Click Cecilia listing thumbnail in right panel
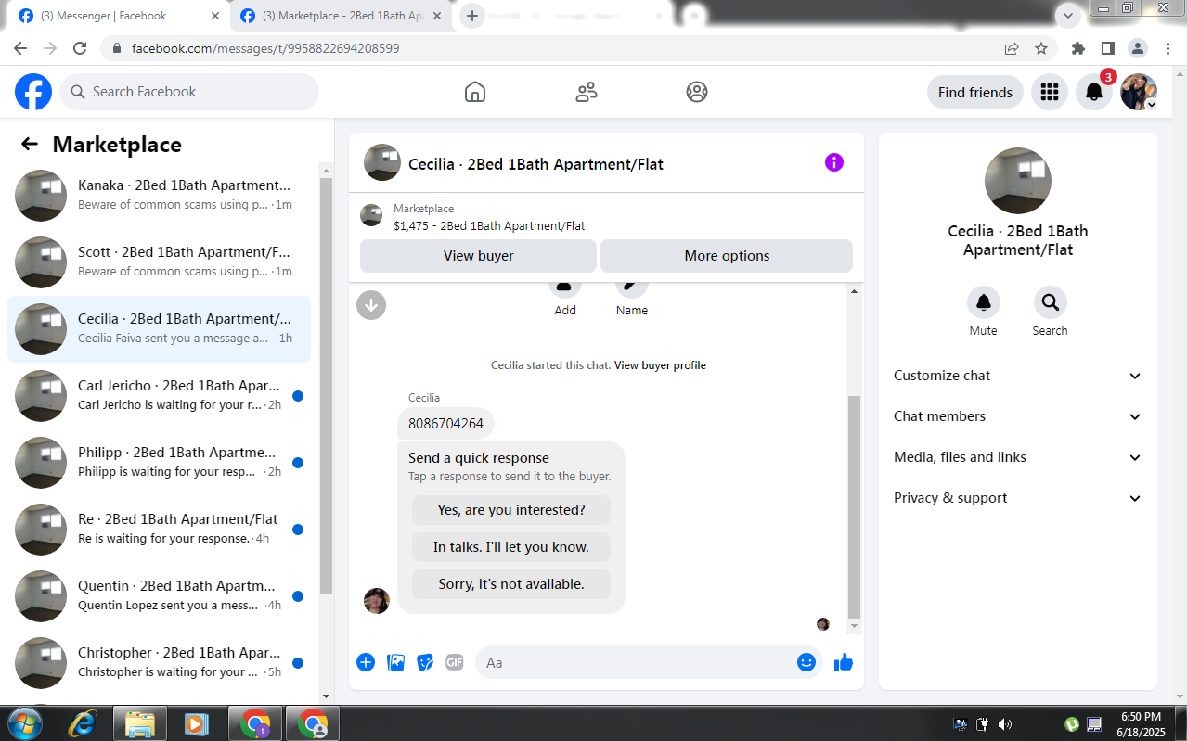Image resolution: width=1187 pixels, height=741 pixels. click(x=1018, y=181)
